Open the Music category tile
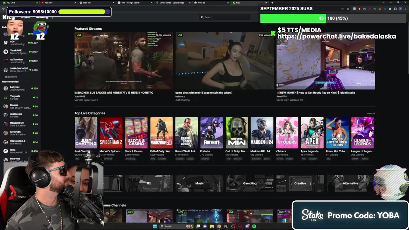The height and width of the screenshot is (230, 409). point(199,183)
